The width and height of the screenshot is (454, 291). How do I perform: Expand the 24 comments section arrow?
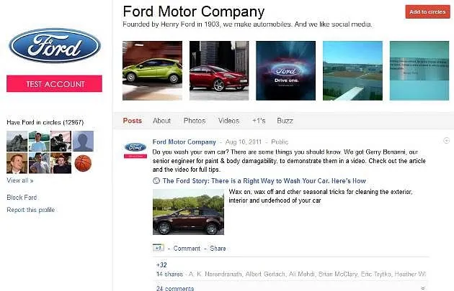pyautogui.click(x=423, y=288)
